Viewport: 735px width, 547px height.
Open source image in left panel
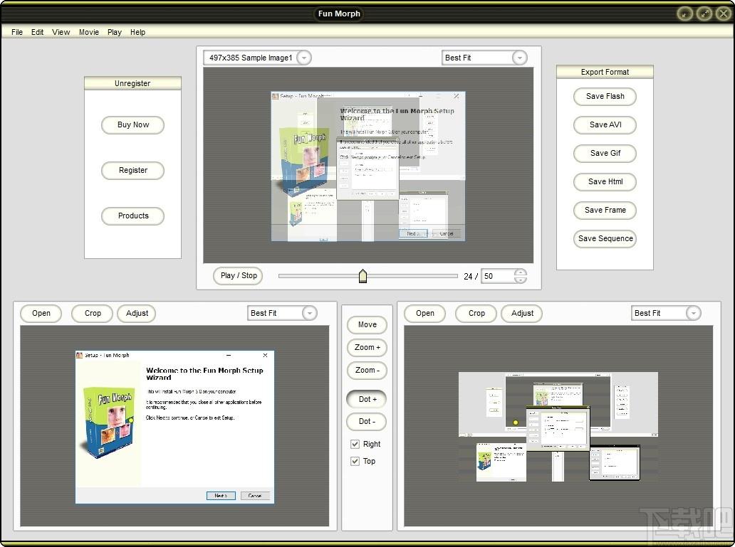pos(41,313)
